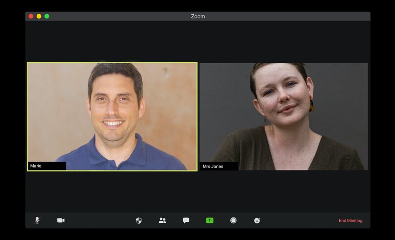Screen dimensions: 395x240
Task: Open the Chat bubble
Action: click(186, 220)
